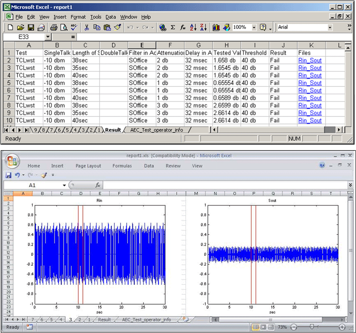Click the Print Preview brush icon in the new Excel toolbar

[44, 175]
